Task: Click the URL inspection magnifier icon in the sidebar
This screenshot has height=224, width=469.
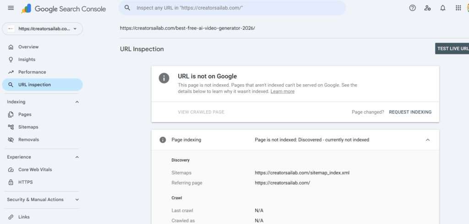Action: [x=11, y=85]
